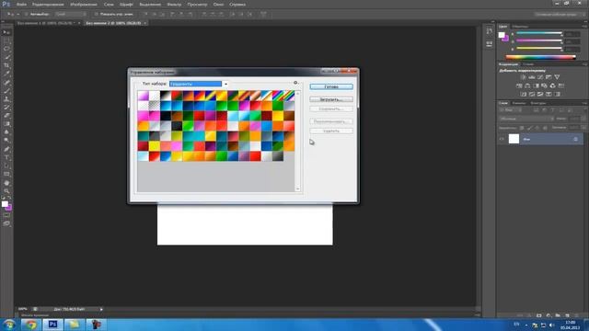Select the Crop tool

[x=6, y=65]
